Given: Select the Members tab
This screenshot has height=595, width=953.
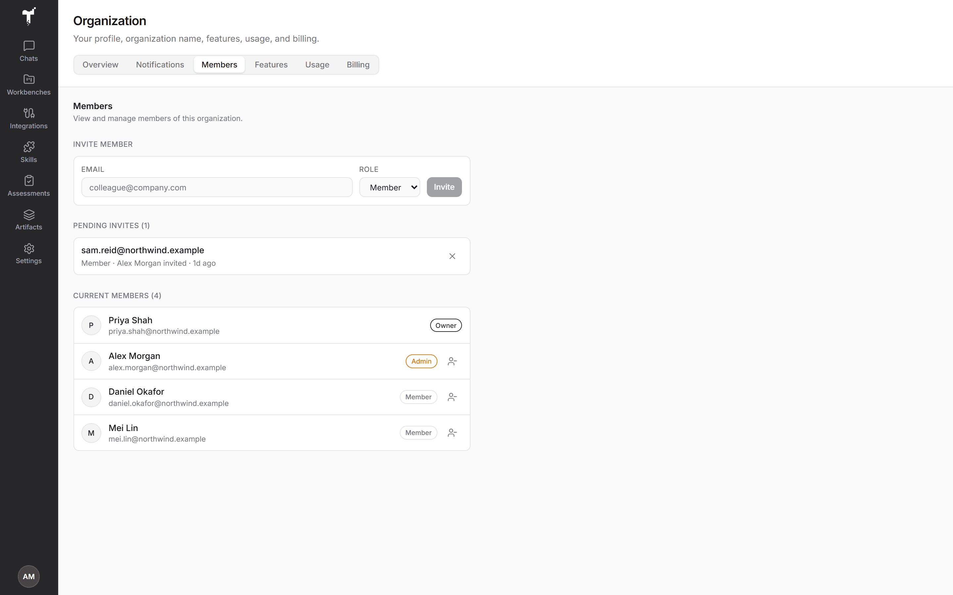Looking at the screenshot, I should [x=219, y=64].
